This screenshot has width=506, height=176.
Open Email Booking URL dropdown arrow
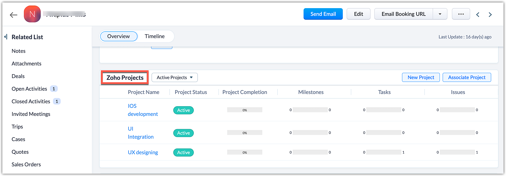tap(440, 14)
